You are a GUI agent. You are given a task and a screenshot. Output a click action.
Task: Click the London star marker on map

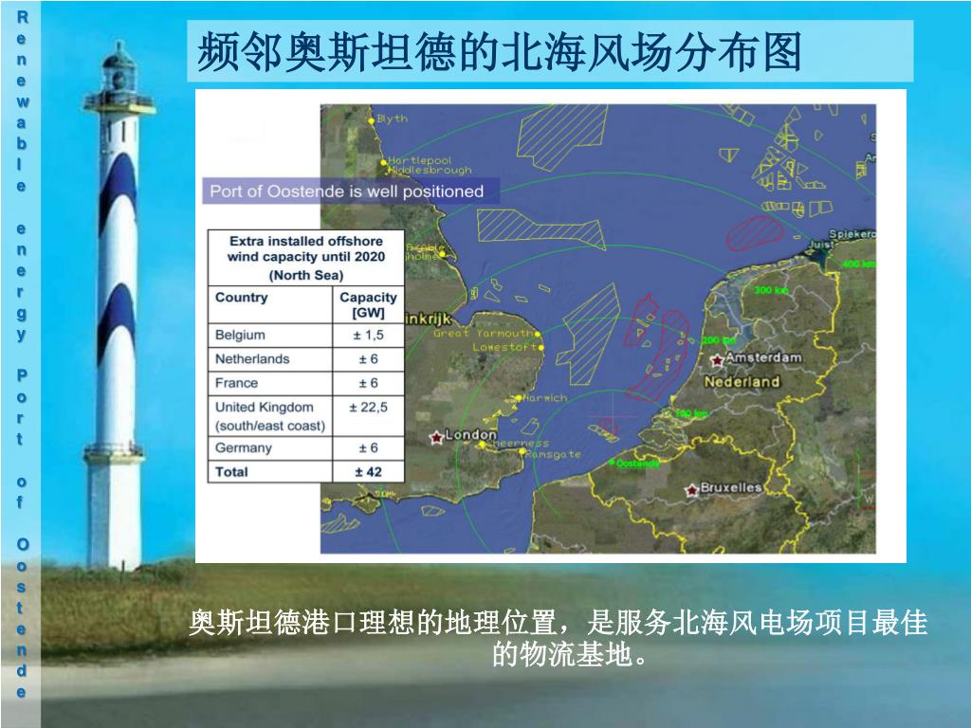pos(436,437)
